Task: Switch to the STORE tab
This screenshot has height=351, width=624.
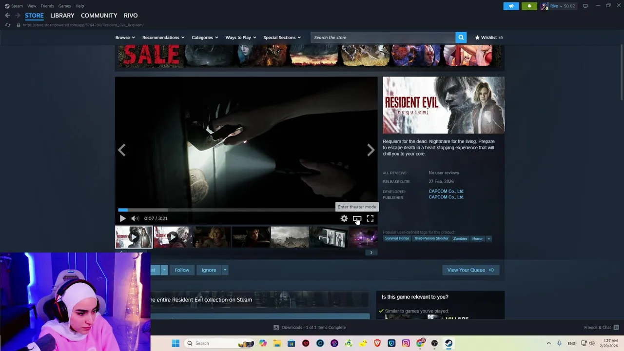Action: click(x=34, y=16)
